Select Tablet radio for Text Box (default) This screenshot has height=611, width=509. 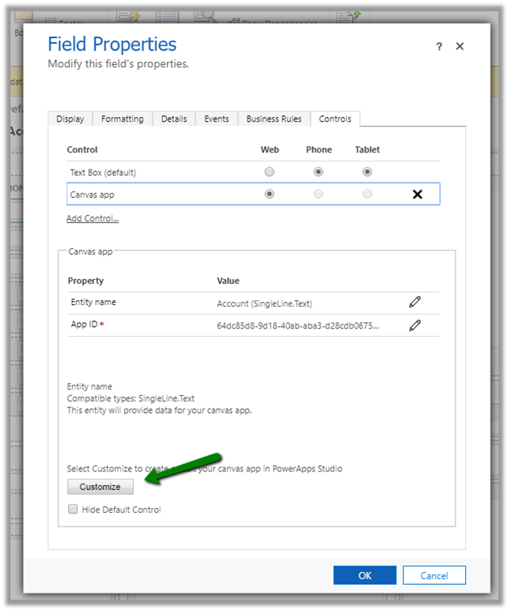(367, 172)
